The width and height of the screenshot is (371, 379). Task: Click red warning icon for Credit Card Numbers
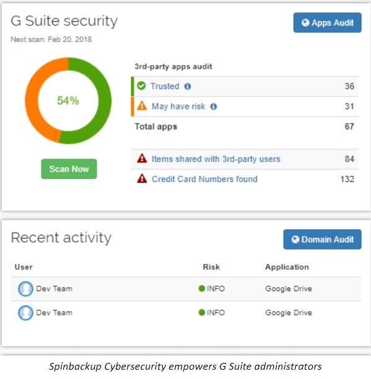[142, 178]
